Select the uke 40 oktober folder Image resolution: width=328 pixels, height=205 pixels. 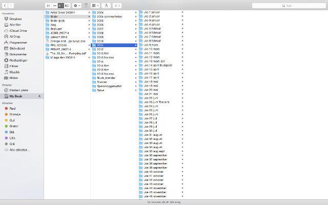(x=161, y=172)
